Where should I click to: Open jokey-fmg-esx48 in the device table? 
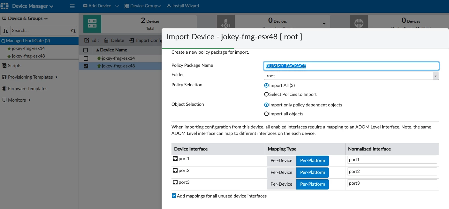coord(118,66)
